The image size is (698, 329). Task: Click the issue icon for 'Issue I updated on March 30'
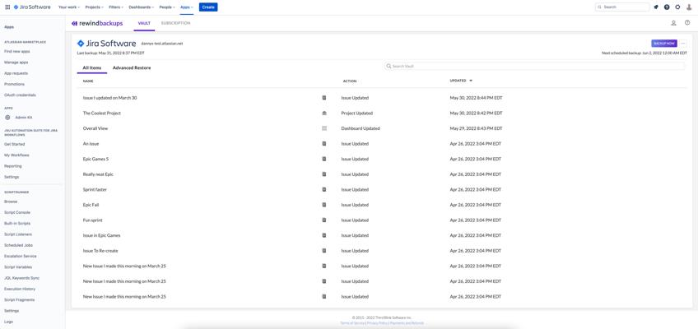point(324,97)
